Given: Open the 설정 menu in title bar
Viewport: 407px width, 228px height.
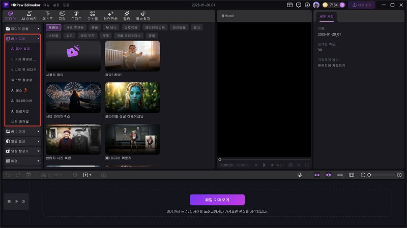Looking at the screenshot, I should coord(56,5).
